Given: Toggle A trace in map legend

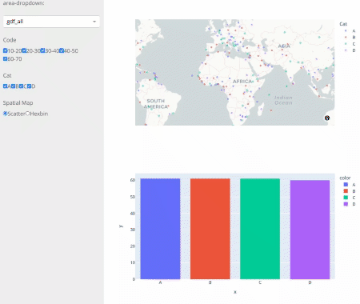Looking at the screenshot, I should pos(350,31).
